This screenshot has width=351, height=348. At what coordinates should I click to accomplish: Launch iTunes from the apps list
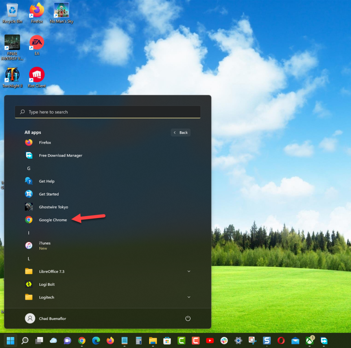pos(107,245)
